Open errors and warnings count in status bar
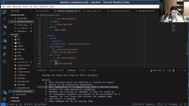Viewport: 189px width, 106px height. click(x=28, y=104)
